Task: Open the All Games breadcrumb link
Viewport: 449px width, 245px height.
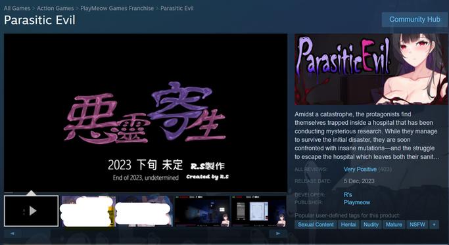Action: coord(17,9)
